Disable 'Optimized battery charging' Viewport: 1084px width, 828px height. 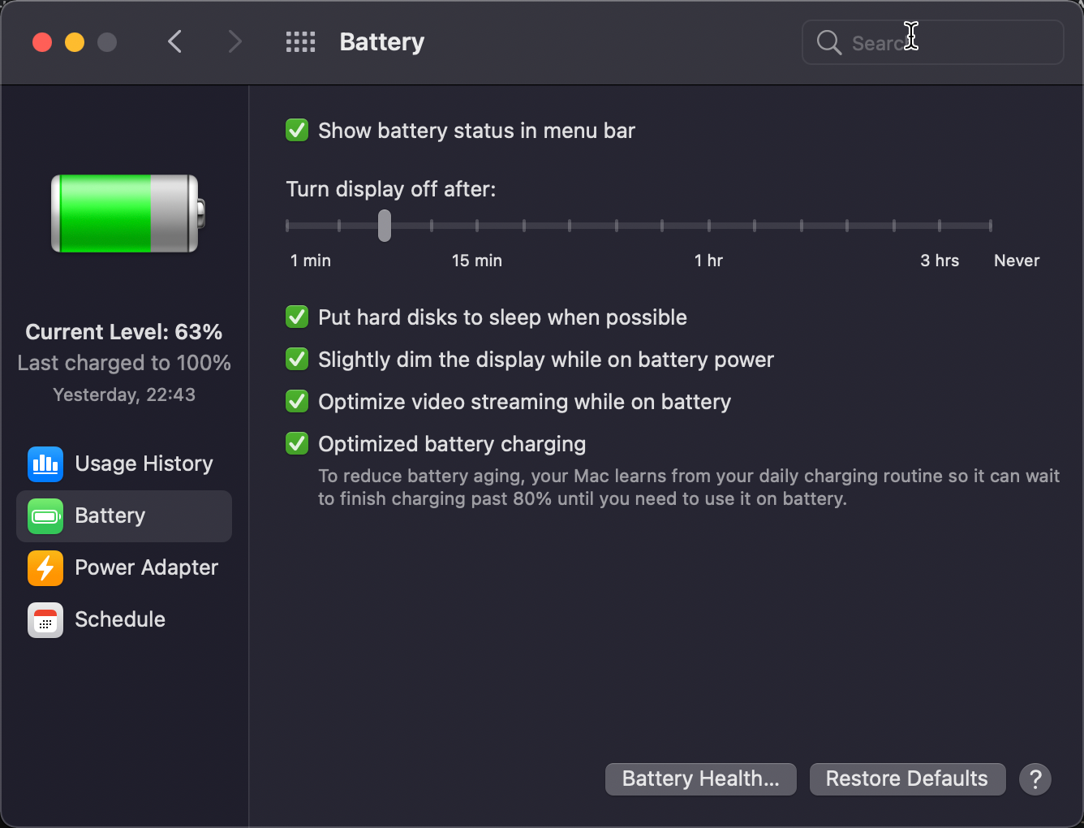[x=297, y=443]
